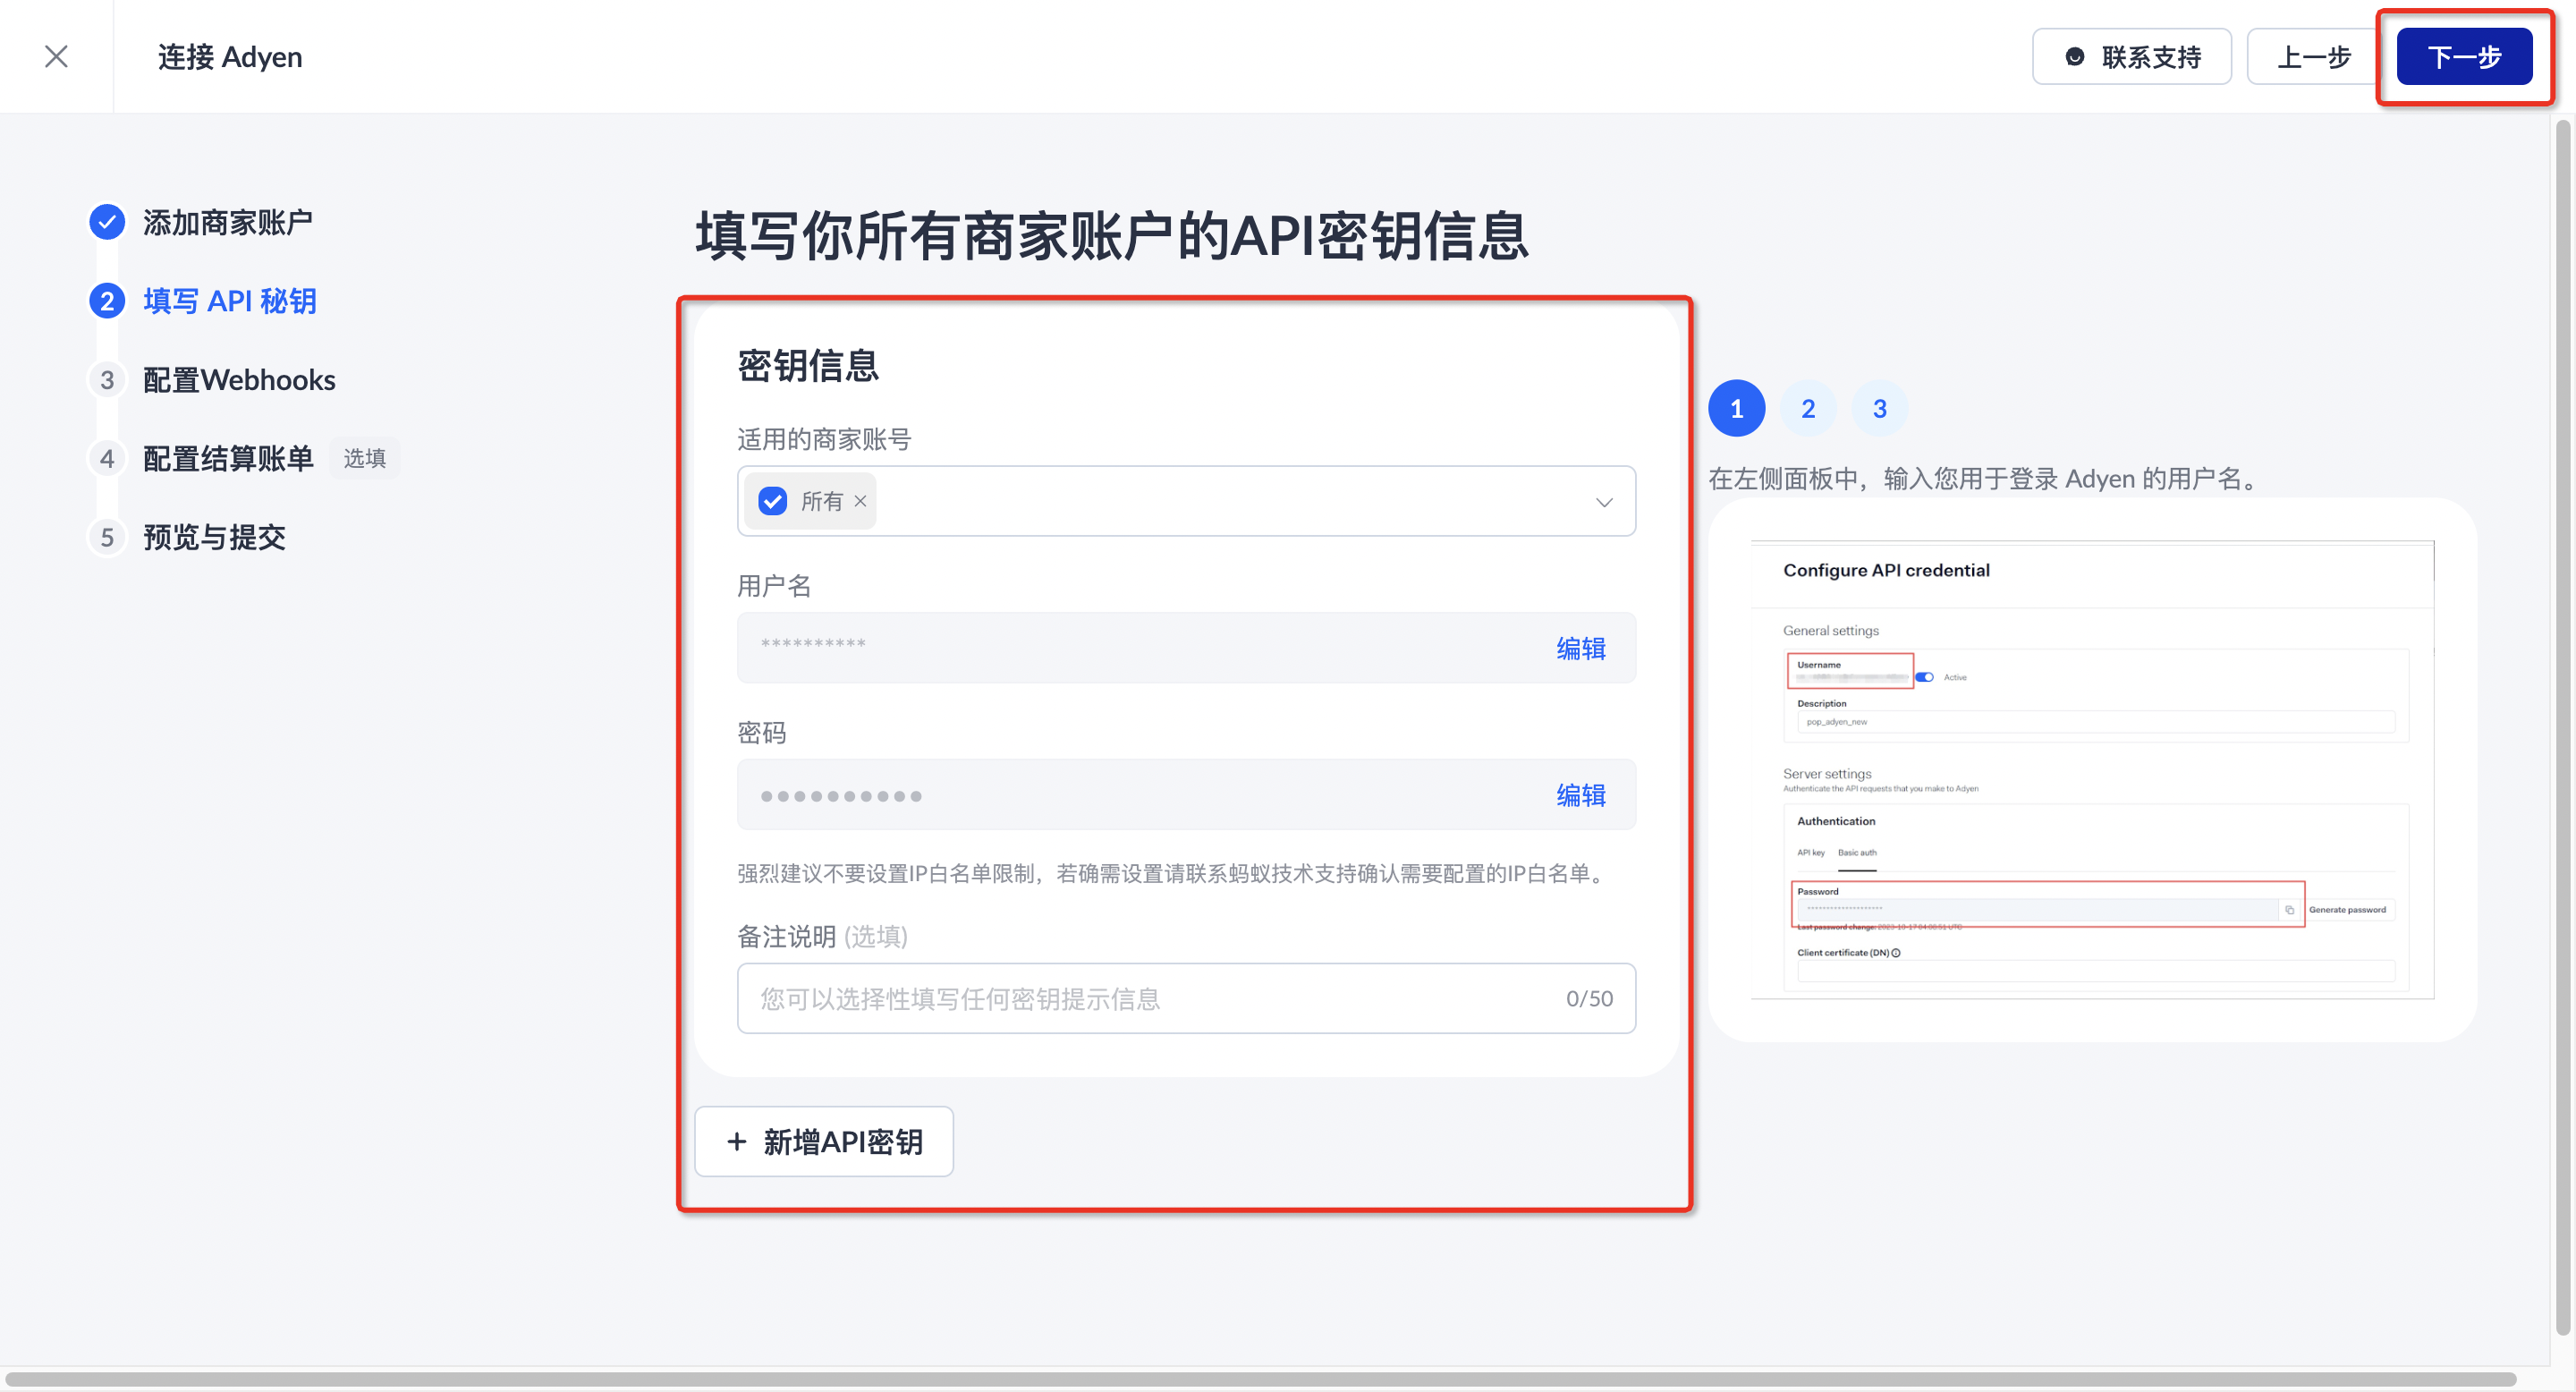Expand the merchant account dropdown arrow
The width and height of the screenshot is (2576, 1392).
(1603, 502)
